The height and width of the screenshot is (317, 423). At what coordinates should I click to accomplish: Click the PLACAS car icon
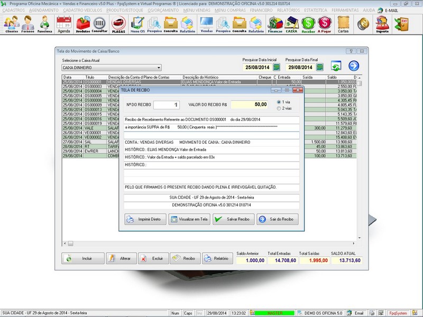pos(118,24)
